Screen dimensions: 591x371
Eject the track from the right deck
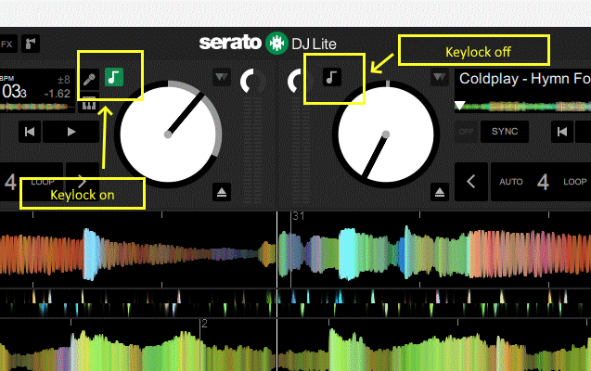point(440,193)
